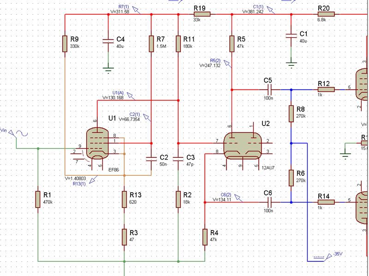Click the U1(A) voltage probe marker

click(131, 96)
